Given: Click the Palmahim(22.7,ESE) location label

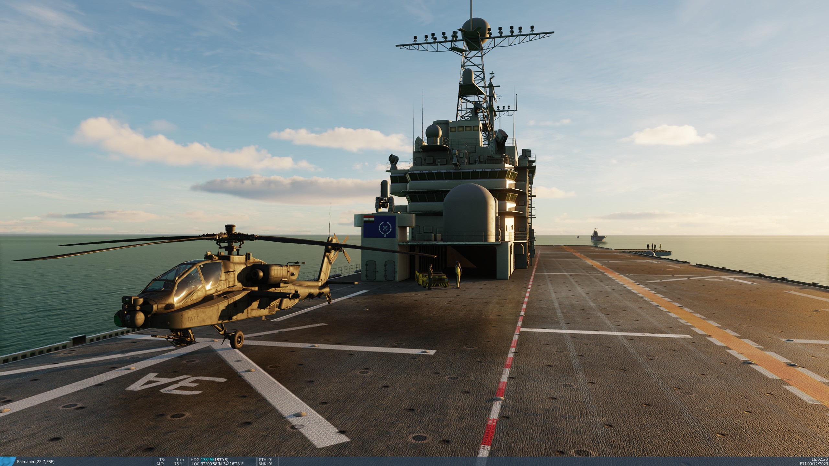Looking at the screenshot, I should (x=36, y=461).
